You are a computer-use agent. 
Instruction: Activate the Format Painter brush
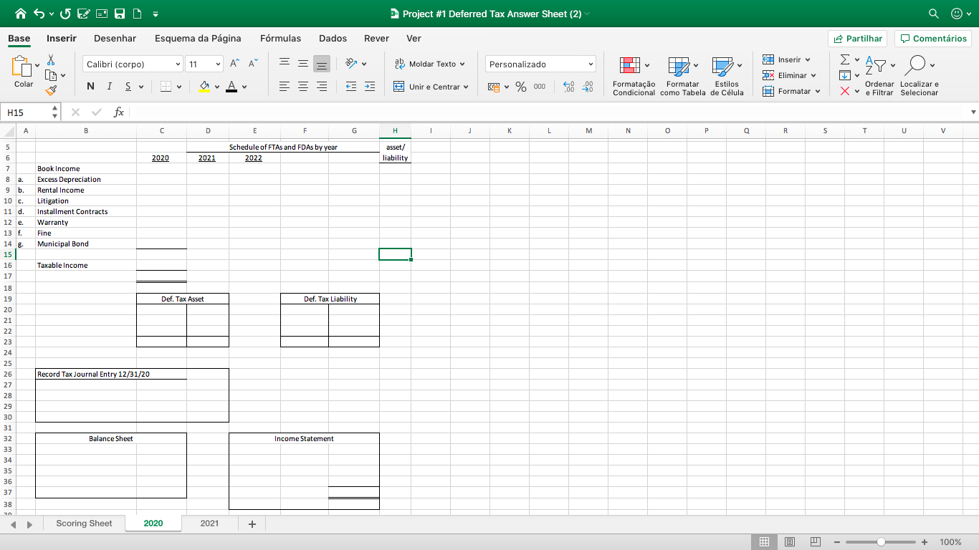51,91
